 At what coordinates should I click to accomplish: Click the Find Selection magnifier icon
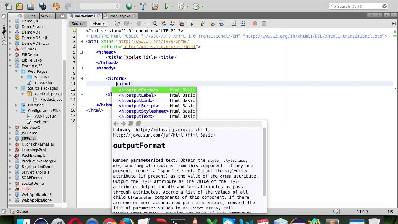(154, 23)
